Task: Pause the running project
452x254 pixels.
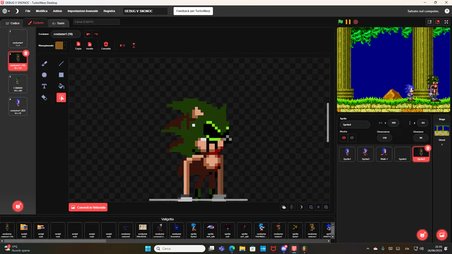Action: point(348,22)
